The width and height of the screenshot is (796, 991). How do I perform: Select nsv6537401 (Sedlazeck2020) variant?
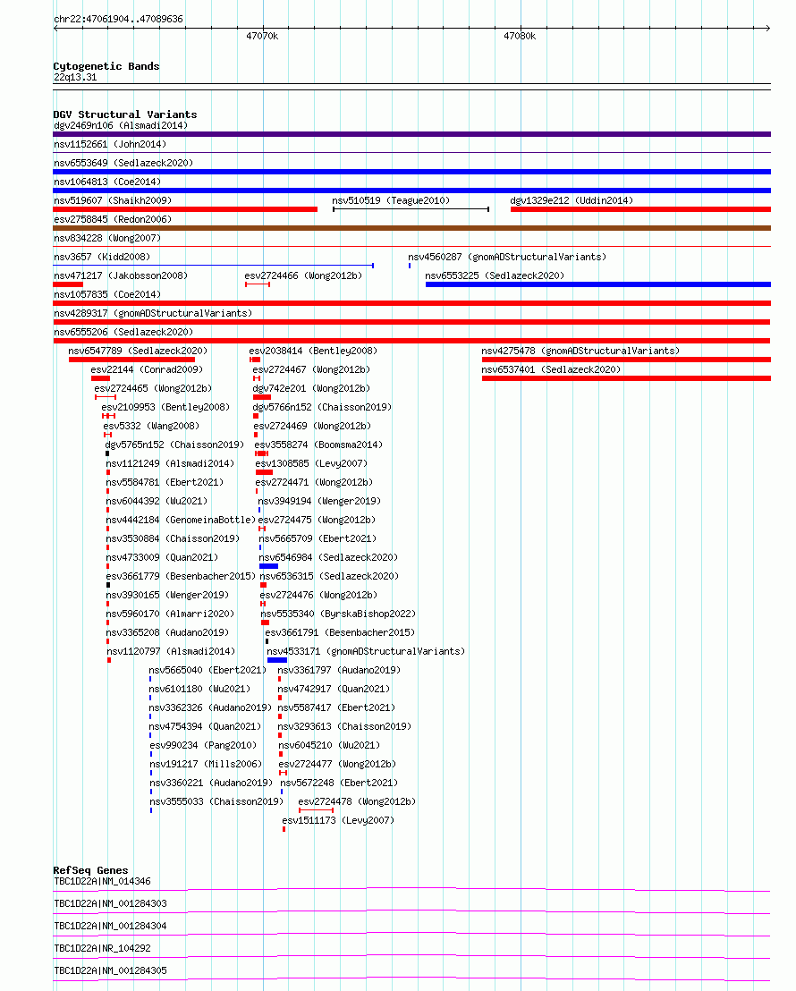[x=551, y=369]
